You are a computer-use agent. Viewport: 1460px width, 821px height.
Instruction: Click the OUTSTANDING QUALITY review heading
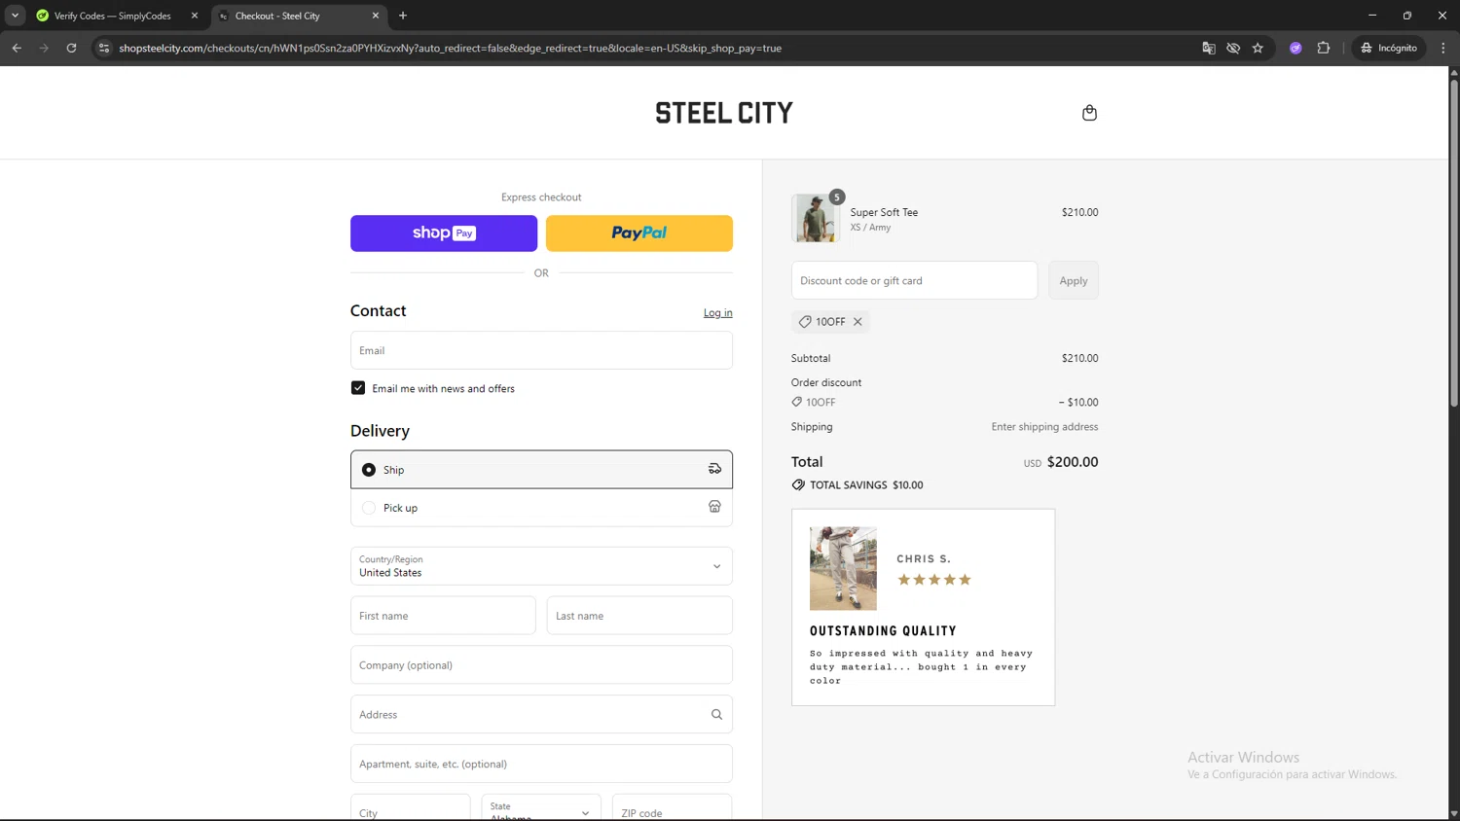[x=883, y=631]
